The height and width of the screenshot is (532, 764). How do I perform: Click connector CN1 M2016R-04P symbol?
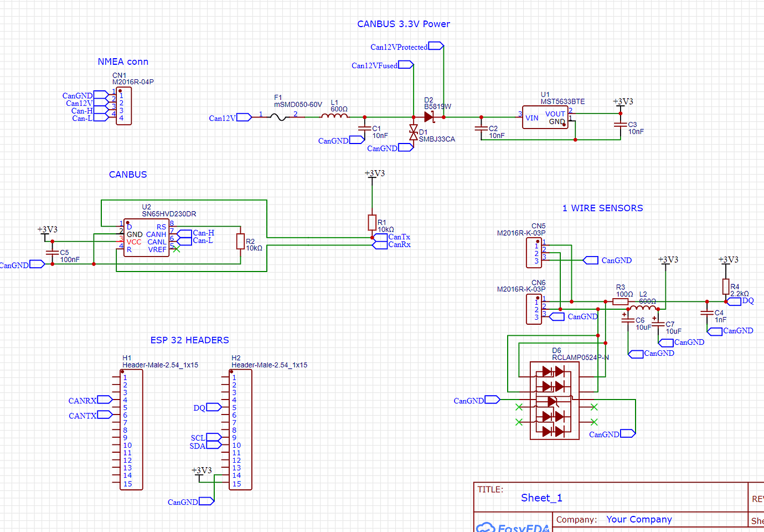click(123, 105)
